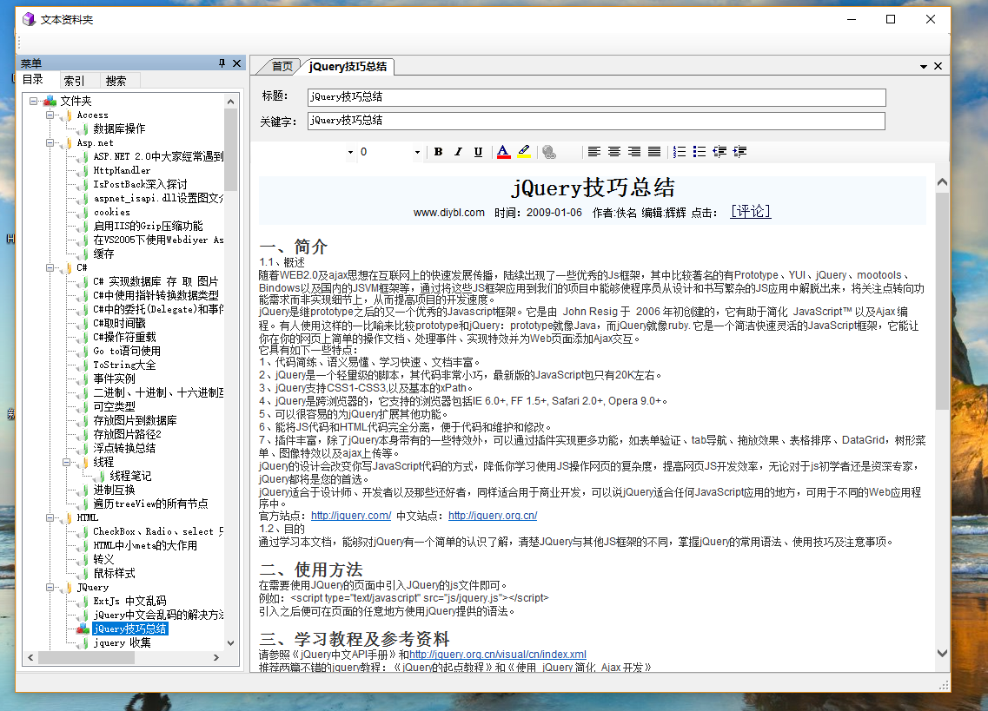Open the 可空类型 article
This screenshot has height=711, width=988.
point(114,407)
